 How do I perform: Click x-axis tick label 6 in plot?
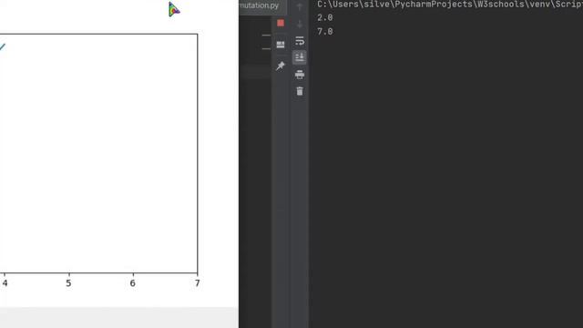point(133,283)
